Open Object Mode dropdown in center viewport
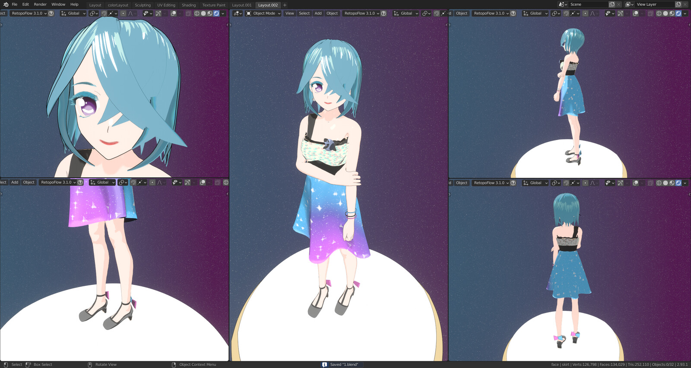Image resolution: width=691 pixels, height=368 pixels. tap(263, 13)
